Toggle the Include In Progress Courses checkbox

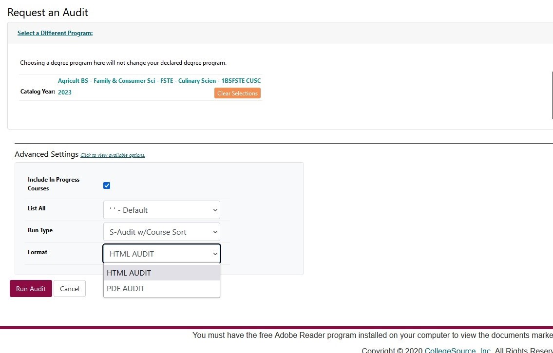107,186
